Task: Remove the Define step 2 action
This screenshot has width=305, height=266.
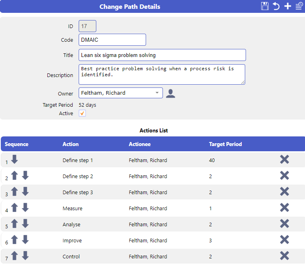Action: [x=285, y=175]
